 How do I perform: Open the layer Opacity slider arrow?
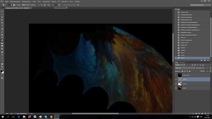coord(210,68)
